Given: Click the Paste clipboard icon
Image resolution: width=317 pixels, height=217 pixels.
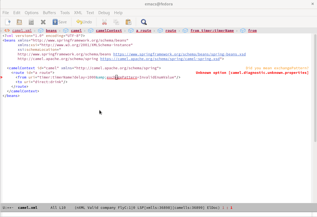Looking at the screenshot, I should click(128, 22).
